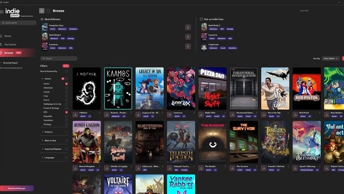Download Telepath Tactics game

click(x=170, y=168)
